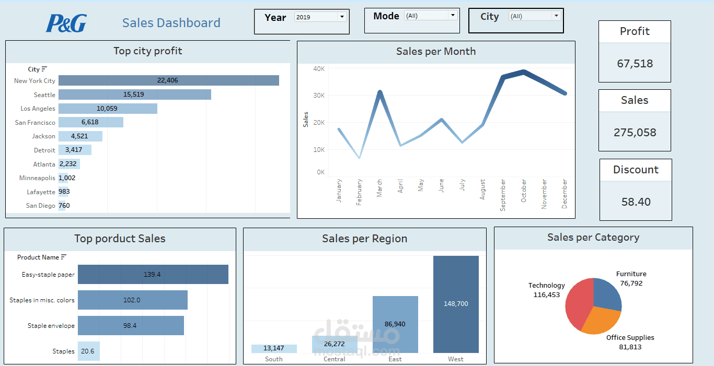714x366 pixels.
Task: Click the 40K axis tick label
Action: 319,68
